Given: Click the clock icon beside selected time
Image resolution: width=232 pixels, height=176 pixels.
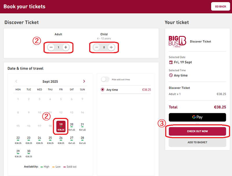Looking at the screenshot, I should tap(171, 75).
